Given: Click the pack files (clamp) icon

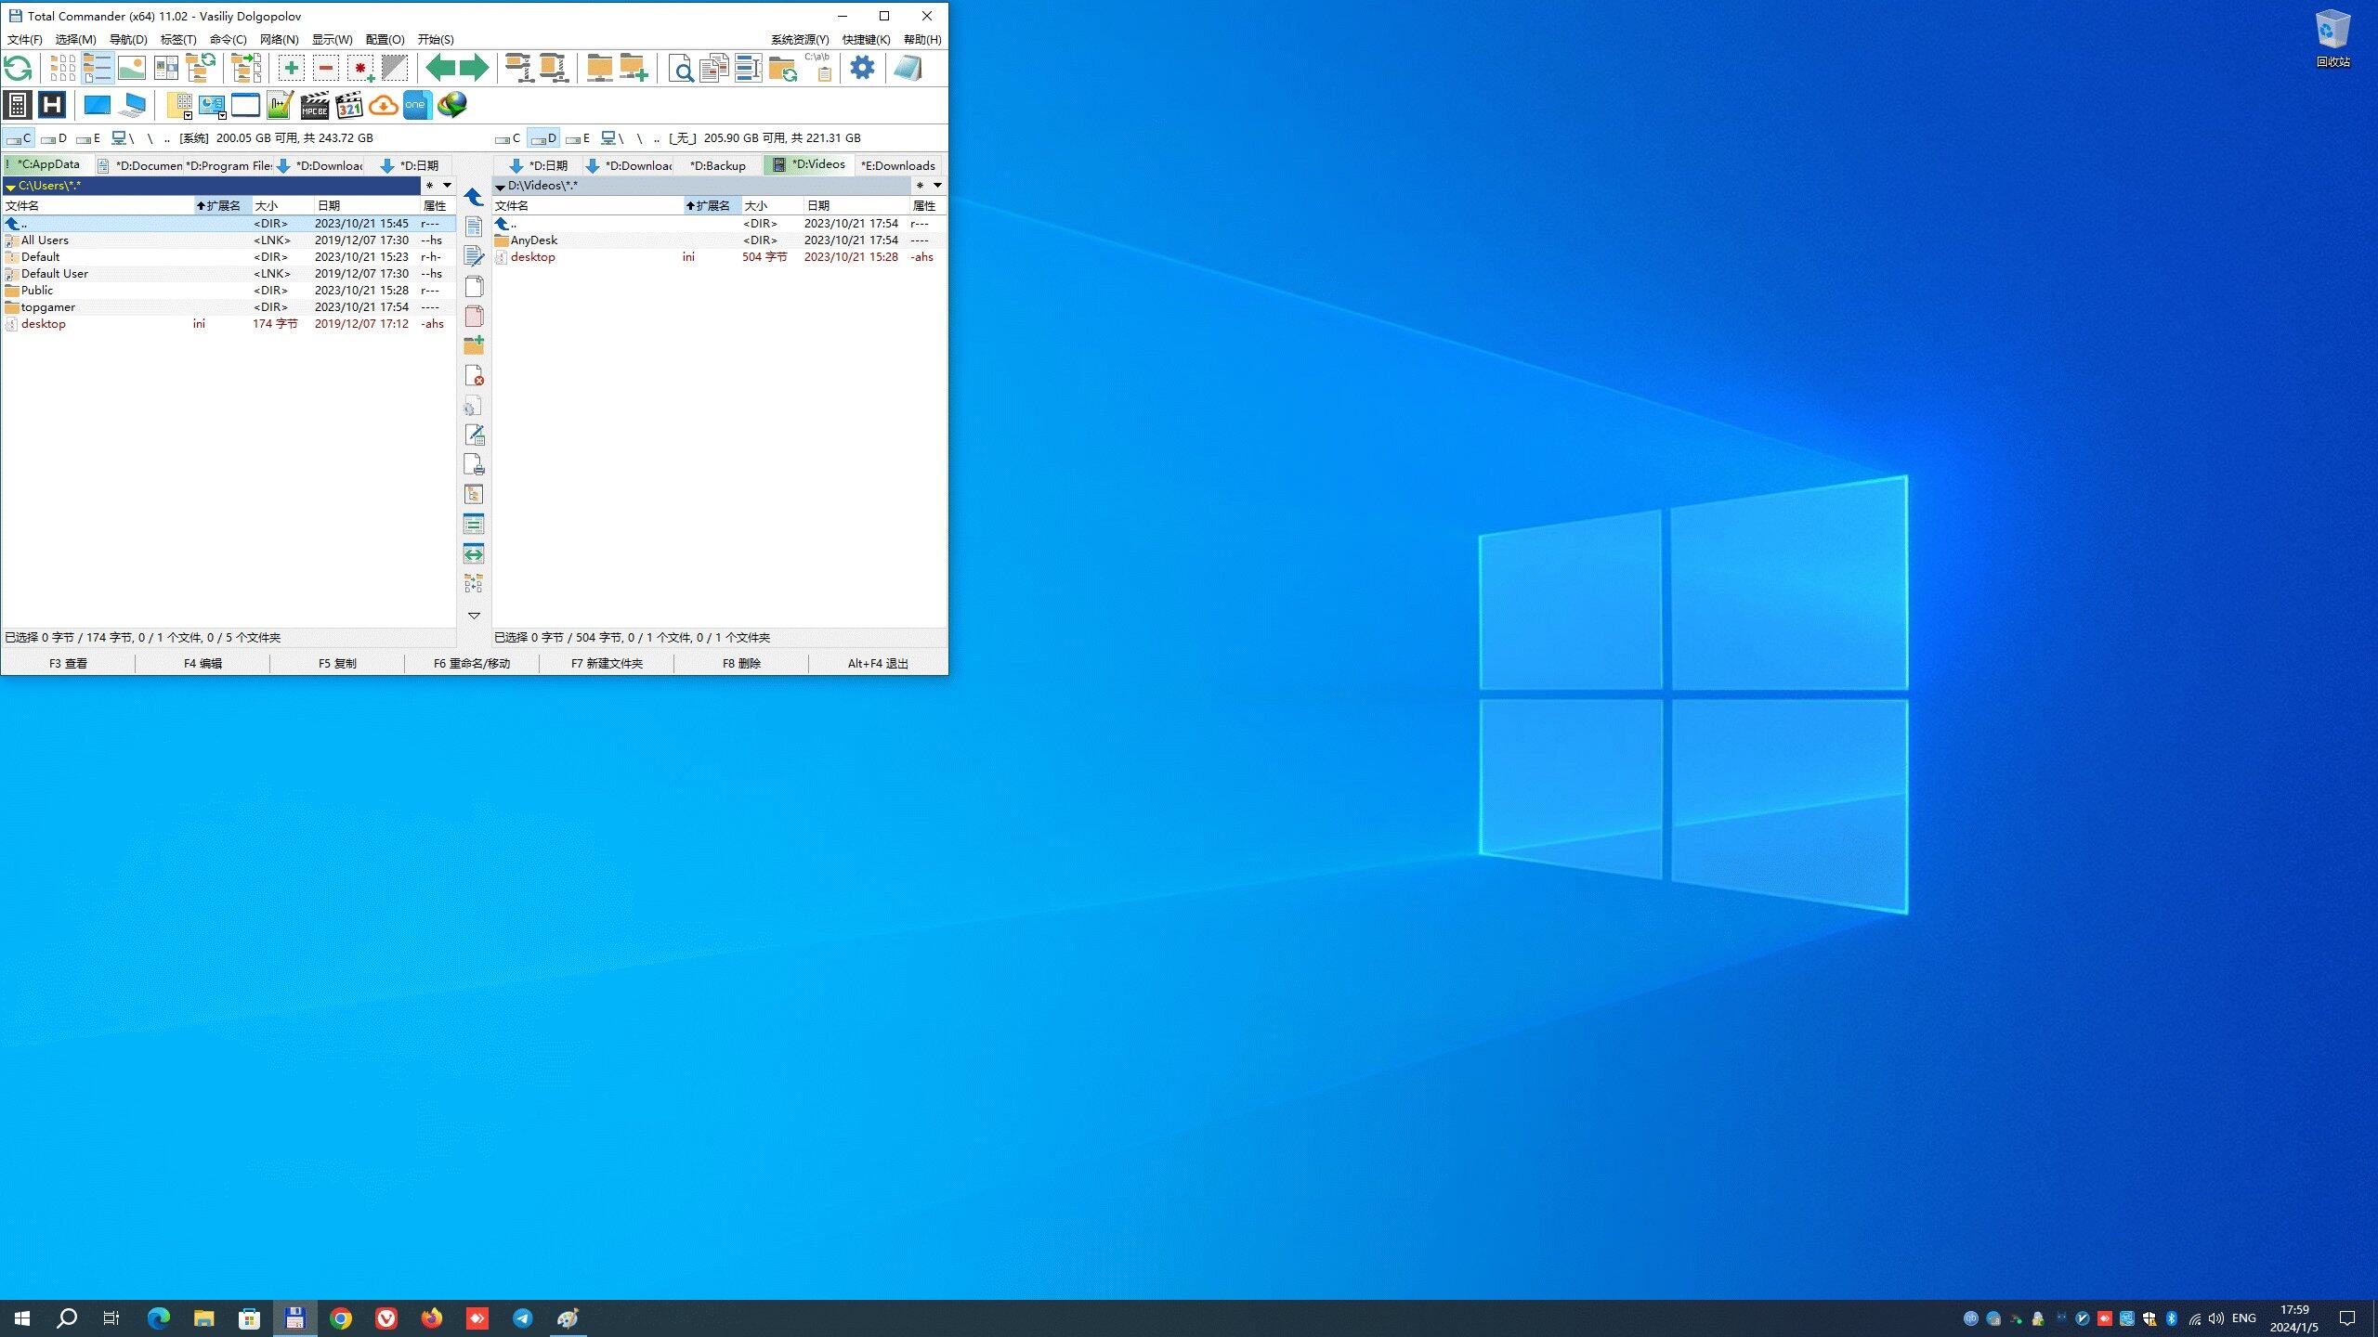Looking at the screenshot, I should pos(519,68).
